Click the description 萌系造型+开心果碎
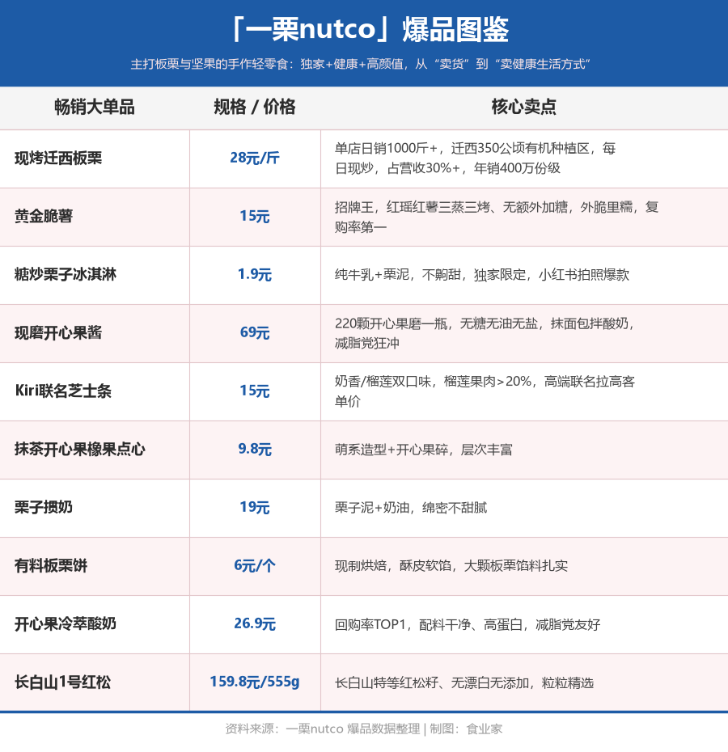This screenshot has height=752, width=728. pos(424,450)
